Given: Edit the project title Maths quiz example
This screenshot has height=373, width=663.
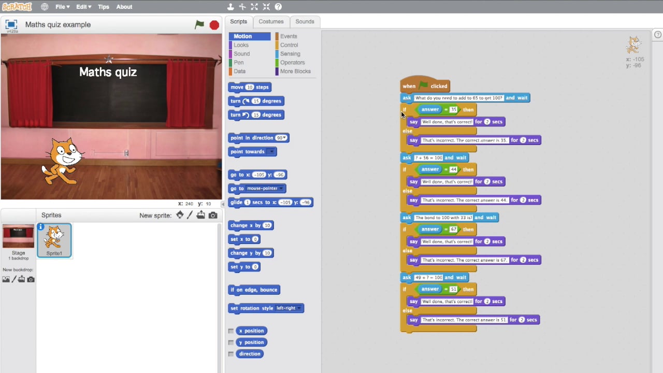Looking at the screenshot, I should click(58, 24).
